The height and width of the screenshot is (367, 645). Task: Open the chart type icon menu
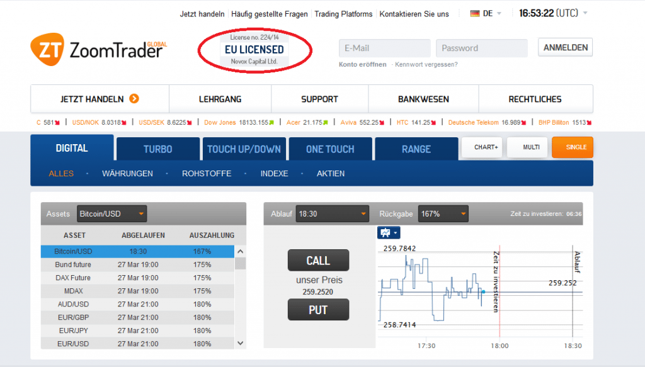(388, 233)
